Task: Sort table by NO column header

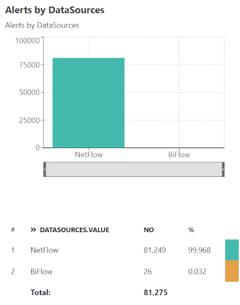Action: 149,230
